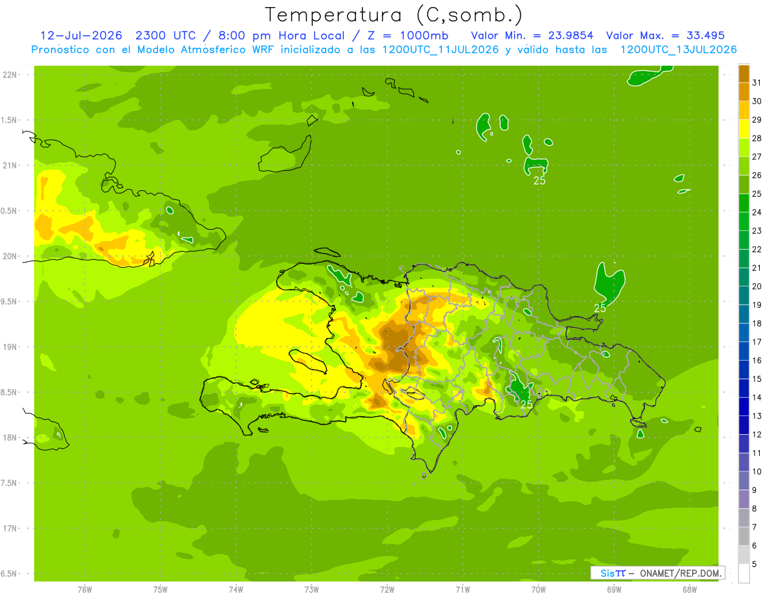The width and height of the screenshot is (774, 598).
Task: Click the brown swatch above 31 on legend
Action: (744, 74)
